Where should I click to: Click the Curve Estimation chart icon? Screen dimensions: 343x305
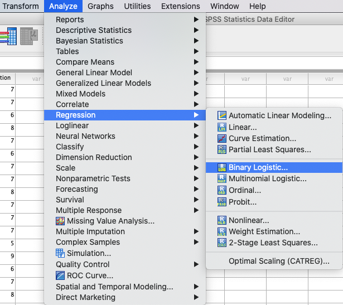point(222,138)
